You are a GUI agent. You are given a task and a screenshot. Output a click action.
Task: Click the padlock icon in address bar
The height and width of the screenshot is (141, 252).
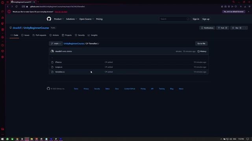(27, 7)
